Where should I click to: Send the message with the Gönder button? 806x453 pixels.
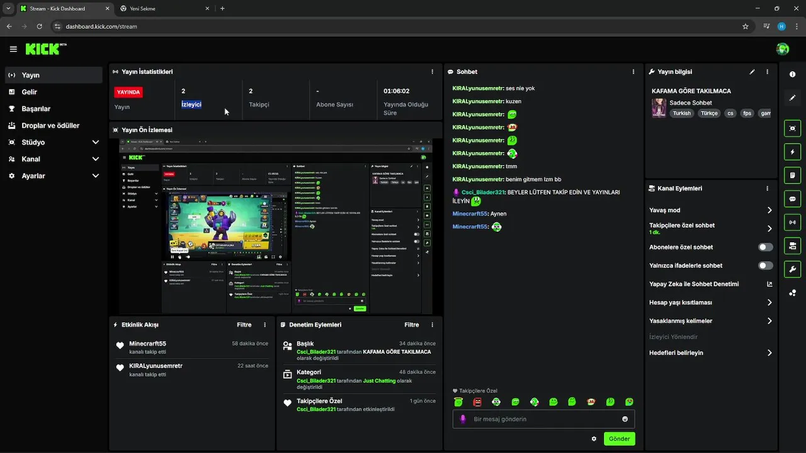(619, 439)
